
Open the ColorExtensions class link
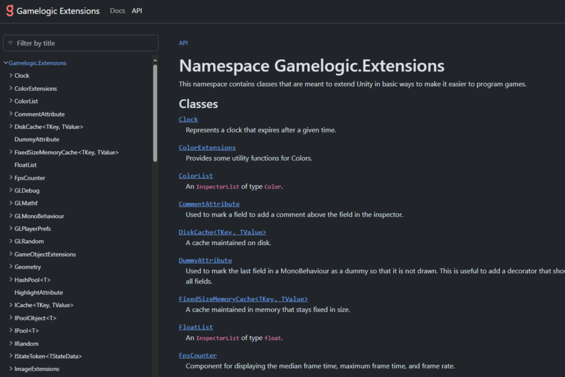coord(207,148)
